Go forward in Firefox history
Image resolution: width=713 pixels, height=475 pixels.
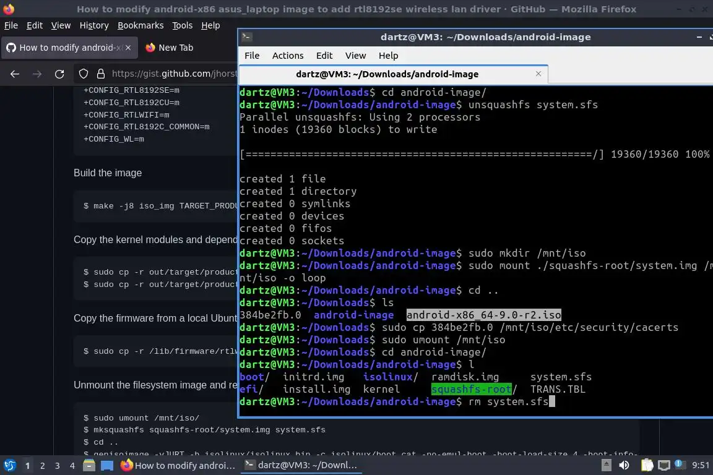[37, 74]
